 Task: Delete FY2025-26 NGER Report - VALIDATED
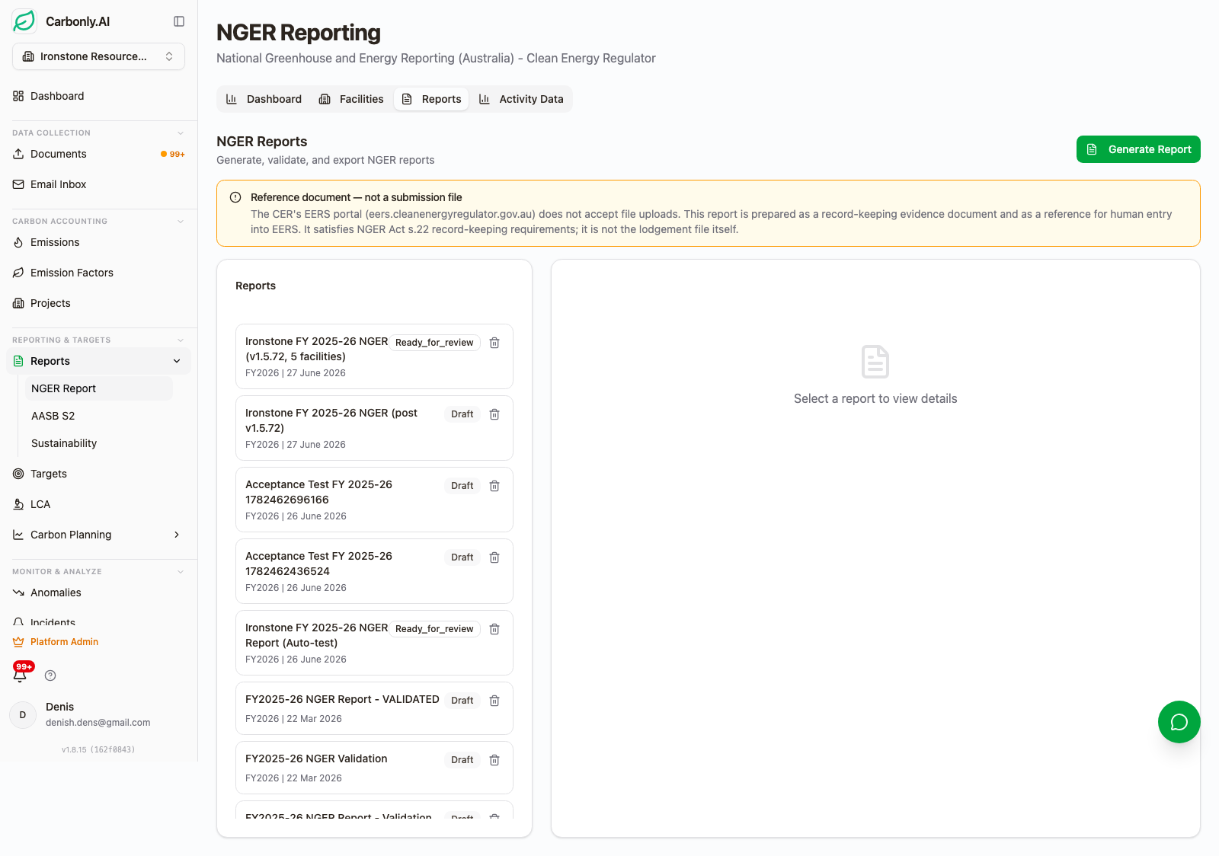tap(494, 701)
